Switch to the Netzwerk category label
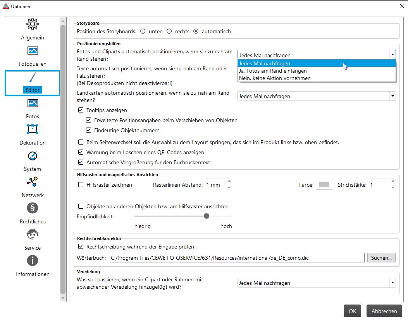 pos(33,195)
